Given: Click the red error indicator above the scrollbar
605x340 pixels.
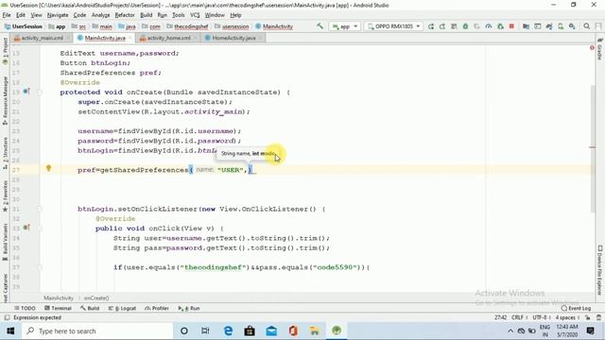Looking at the screenshot, I should pyautogui.click(x=592, y=48).
